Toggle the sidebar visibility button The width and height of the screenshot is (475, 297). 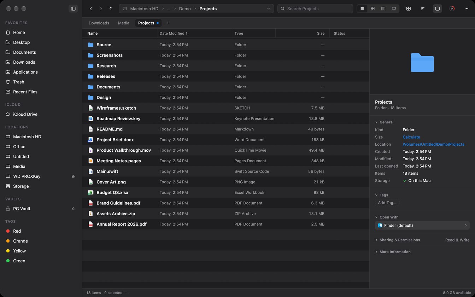73,8
